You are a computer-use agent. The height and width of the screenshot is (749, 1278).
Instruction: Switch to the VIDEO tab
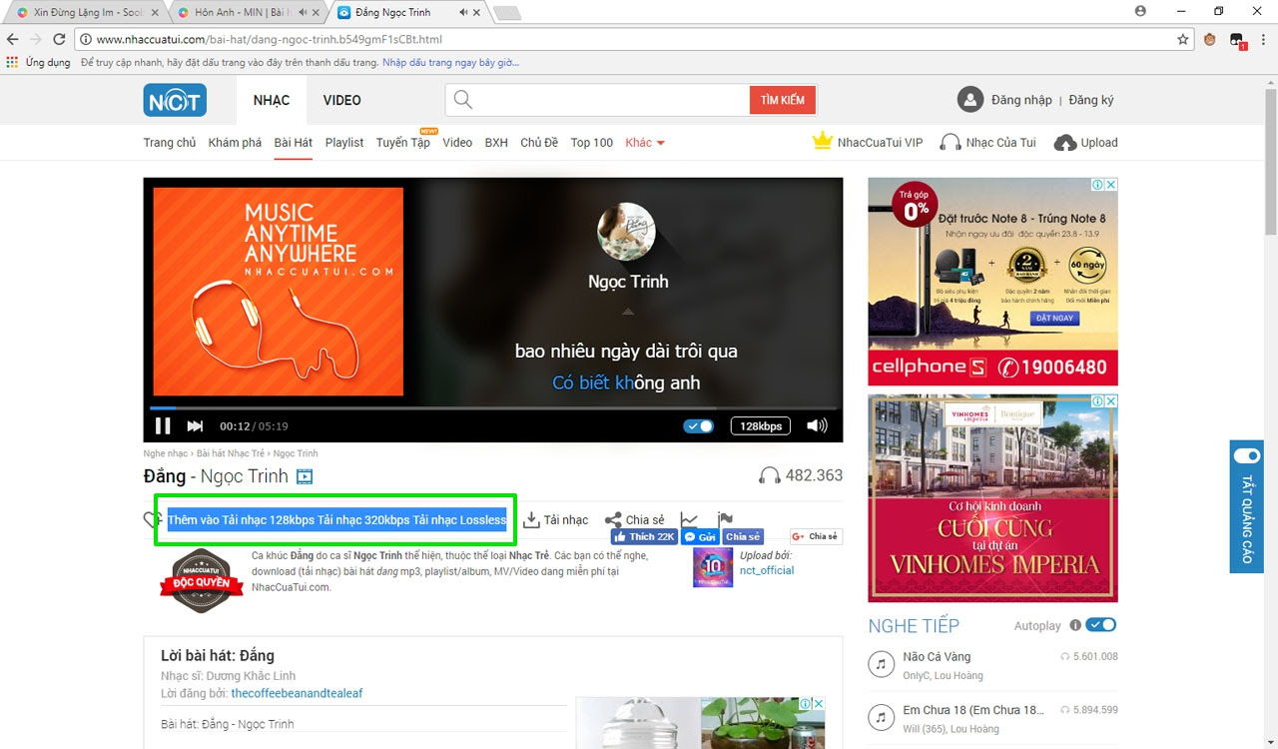(x=342, y=100)
